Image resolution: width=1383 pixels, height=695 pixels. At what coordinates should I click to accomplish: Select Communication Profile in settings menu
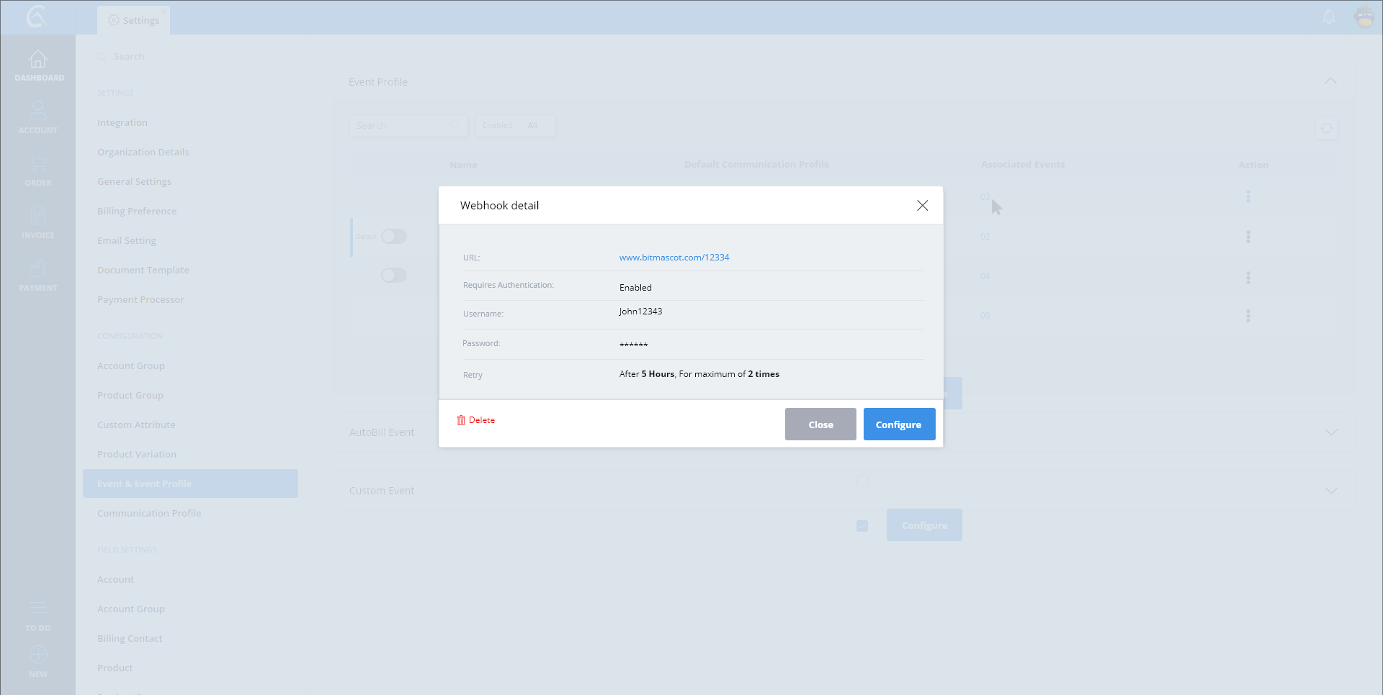coord(149,513)
